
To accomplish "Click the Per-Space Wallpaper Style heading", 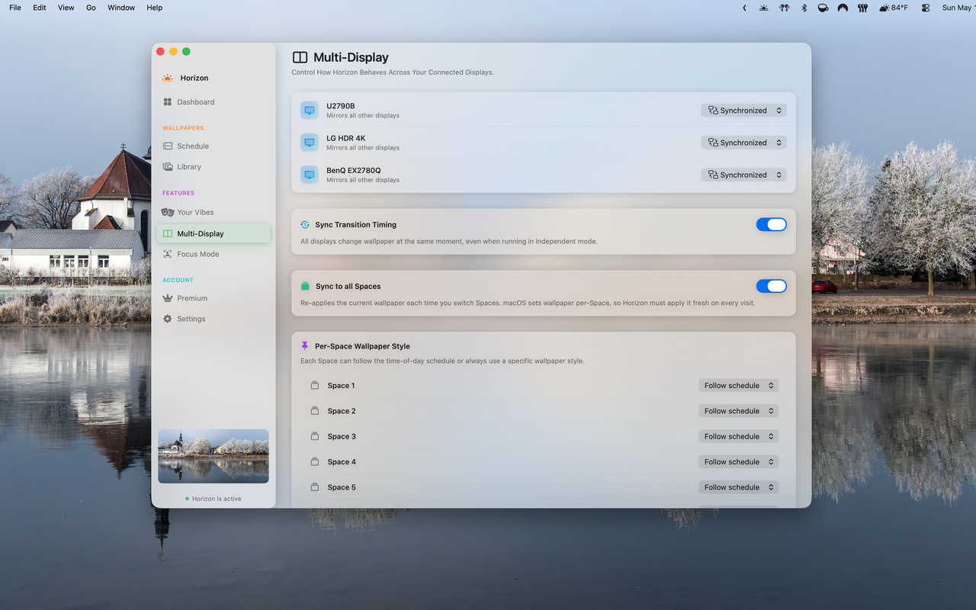I will 362,346.
